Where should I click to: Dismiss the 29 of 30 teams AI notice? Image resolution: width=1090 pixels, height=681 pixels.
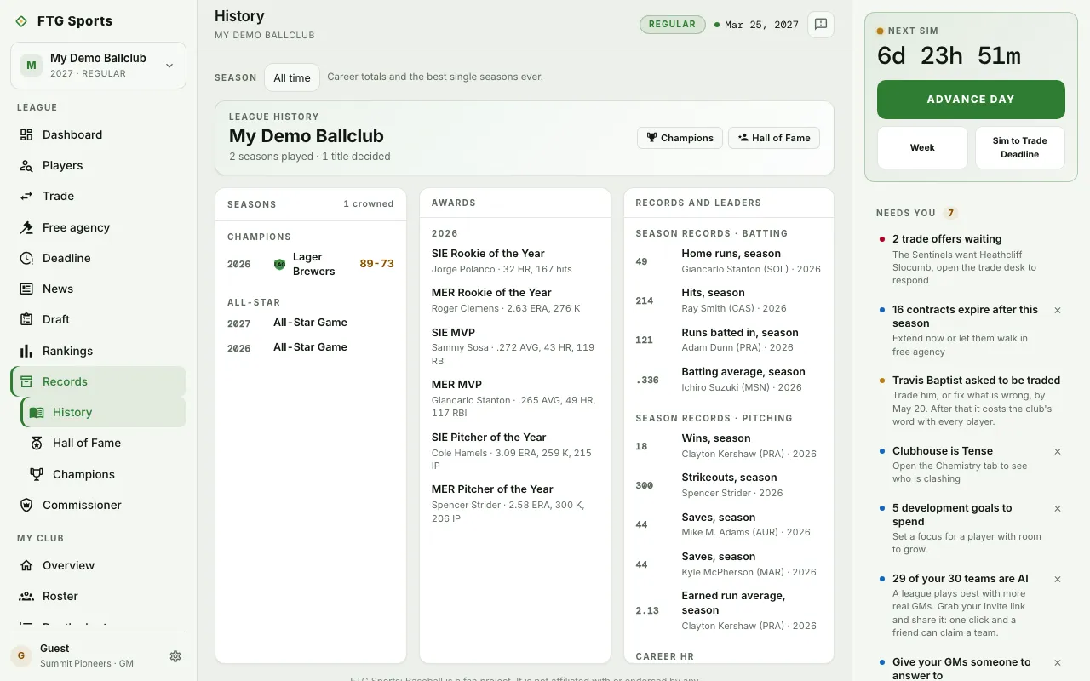tap(1058, 580)
